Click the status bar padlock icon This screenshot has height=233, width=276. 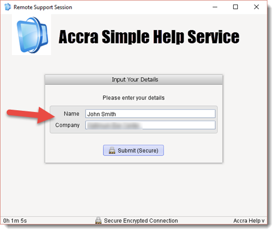98,220
